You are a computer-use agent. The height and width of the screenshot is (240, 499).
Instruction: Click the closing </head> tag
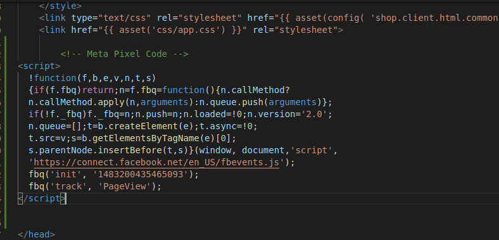[x=36, y=234]
